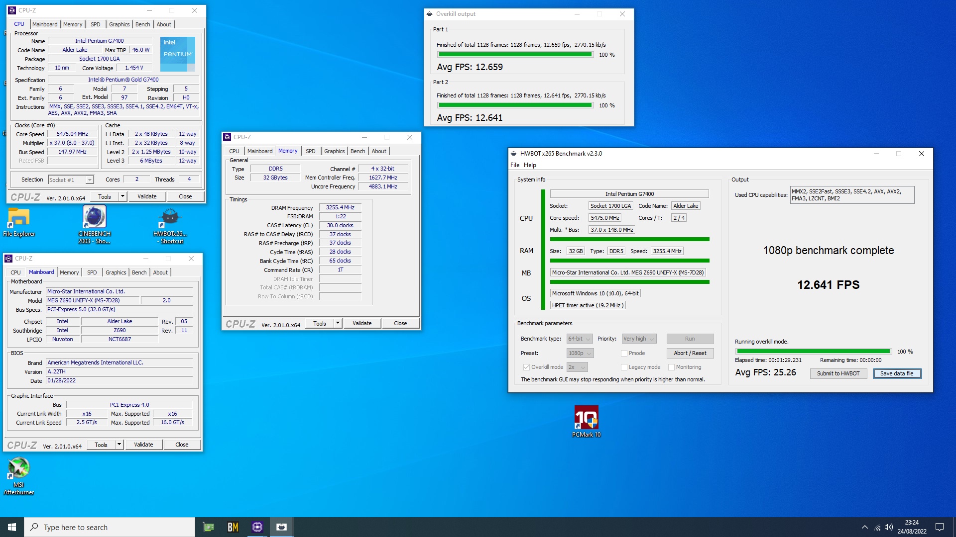
Task: Switch to CPU tab in Memory window
Action: 234,151
